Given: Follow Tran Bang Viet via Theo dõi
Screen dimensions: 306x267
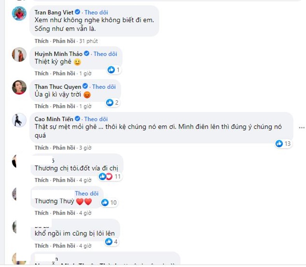Looking at the screenshot, I should click(x=97, y=12).
